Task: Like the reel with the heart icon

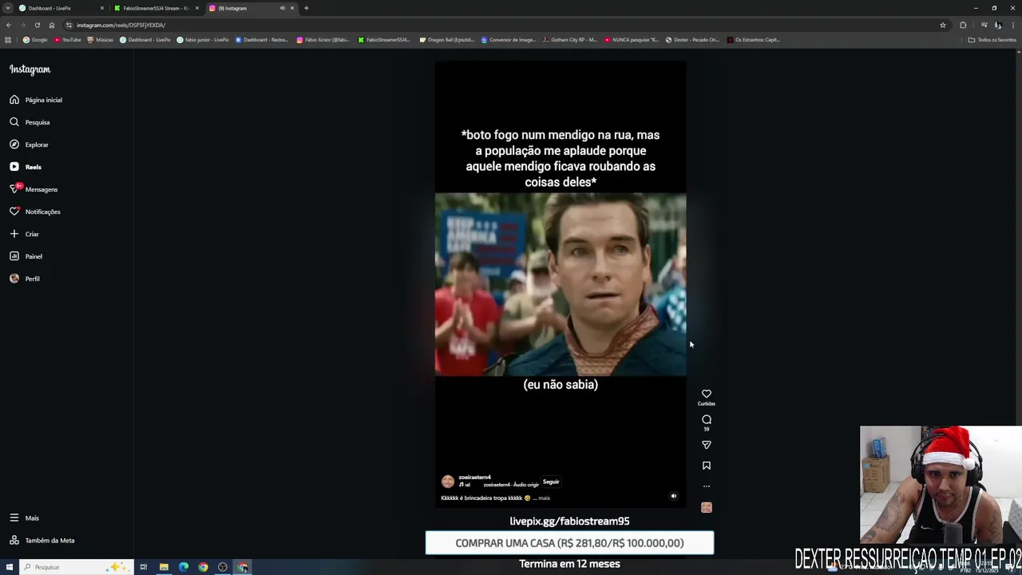Action: [707, 394]
